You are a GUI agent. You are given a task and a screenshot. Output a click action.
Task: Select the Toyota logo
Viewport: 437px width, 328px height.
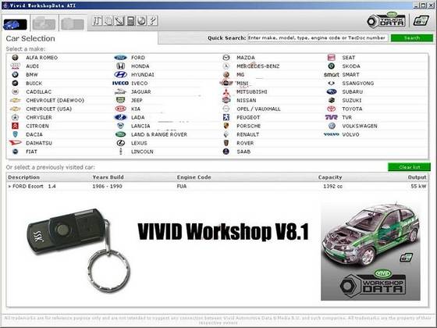[331, 109]
